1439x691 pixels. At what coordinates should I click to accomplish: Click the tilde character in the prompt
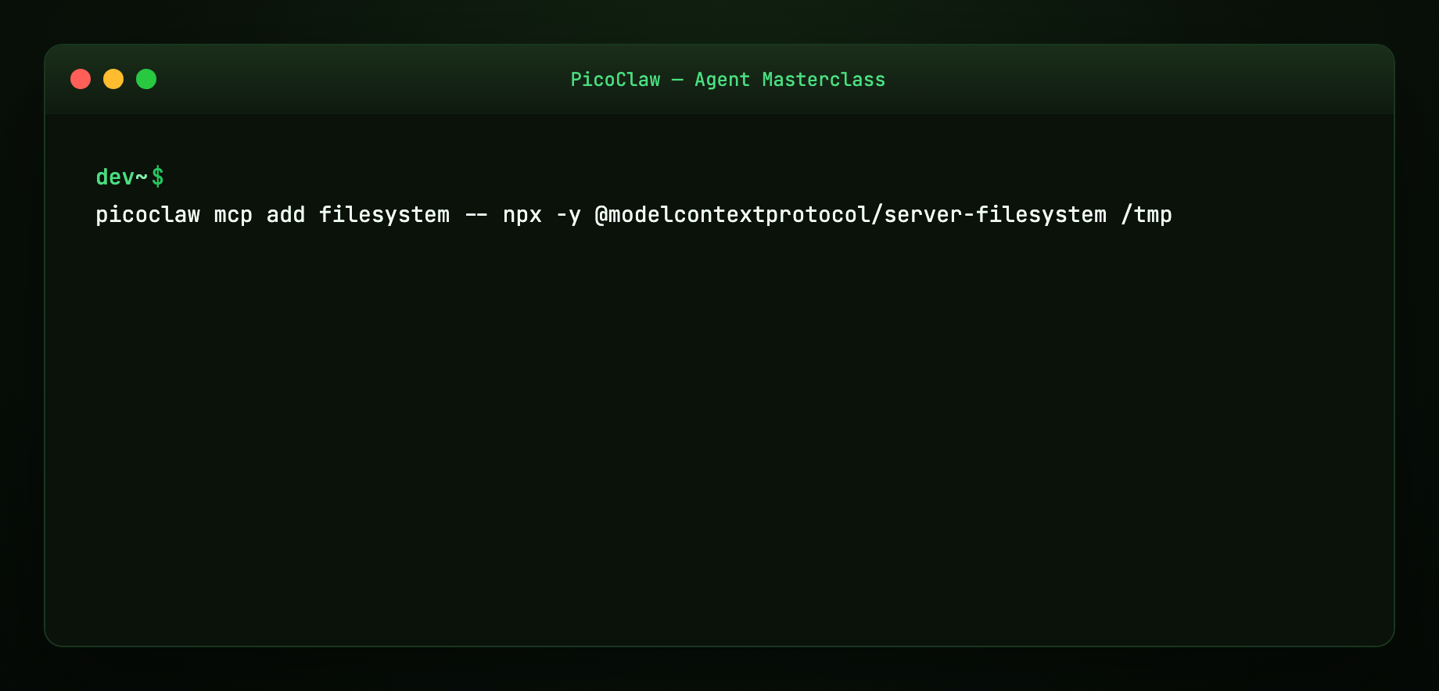142,177
